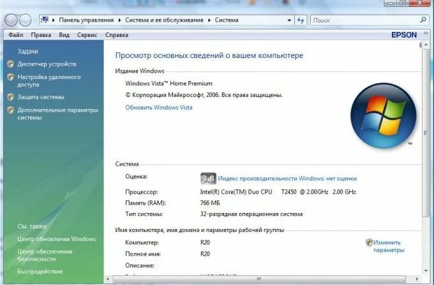
Task: Click the refresh button beside address bar
Action: (x=301, y=20)
